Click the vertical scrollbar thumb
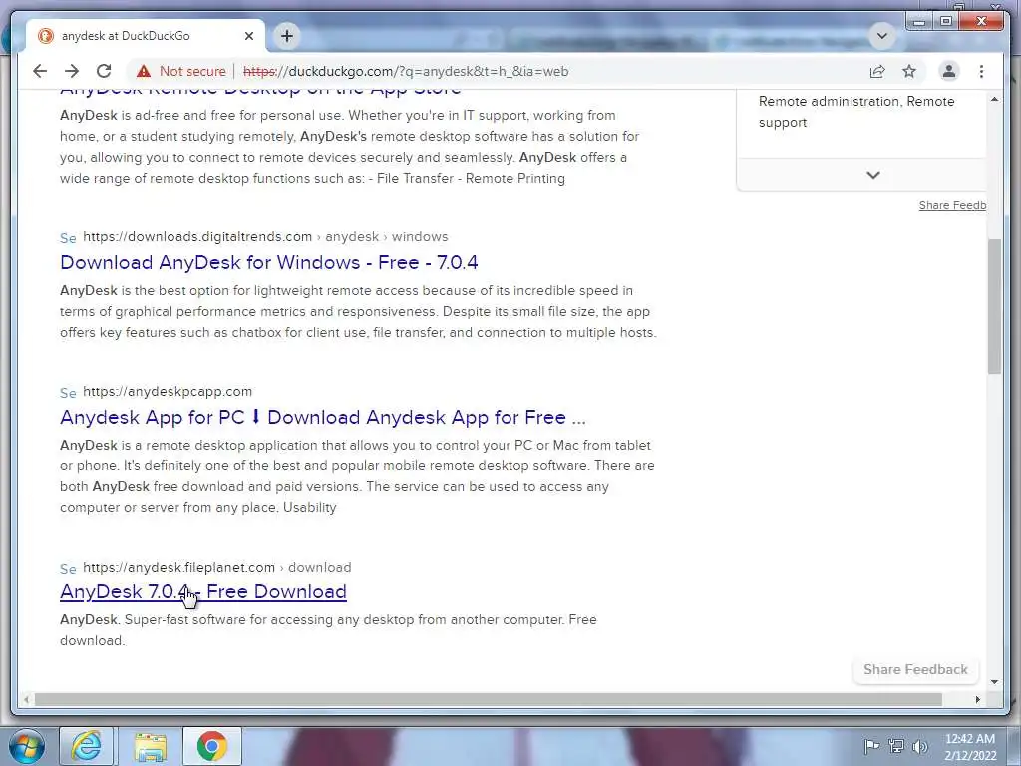This screenshot has height=766, width=1021. [x=994, y=306]
